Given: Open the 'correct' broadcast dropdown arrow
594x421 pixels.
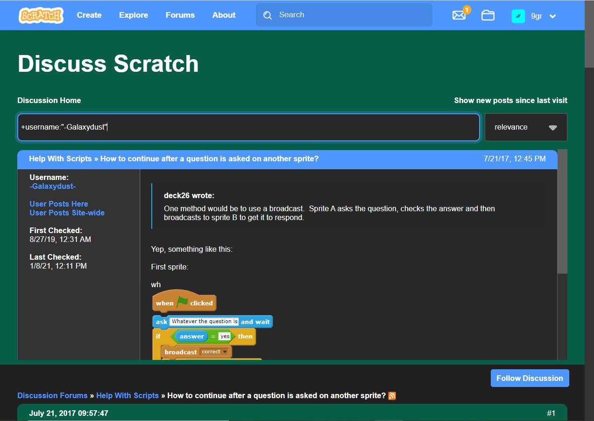Looking at the screenshot, I should click(x=225, y=352).
